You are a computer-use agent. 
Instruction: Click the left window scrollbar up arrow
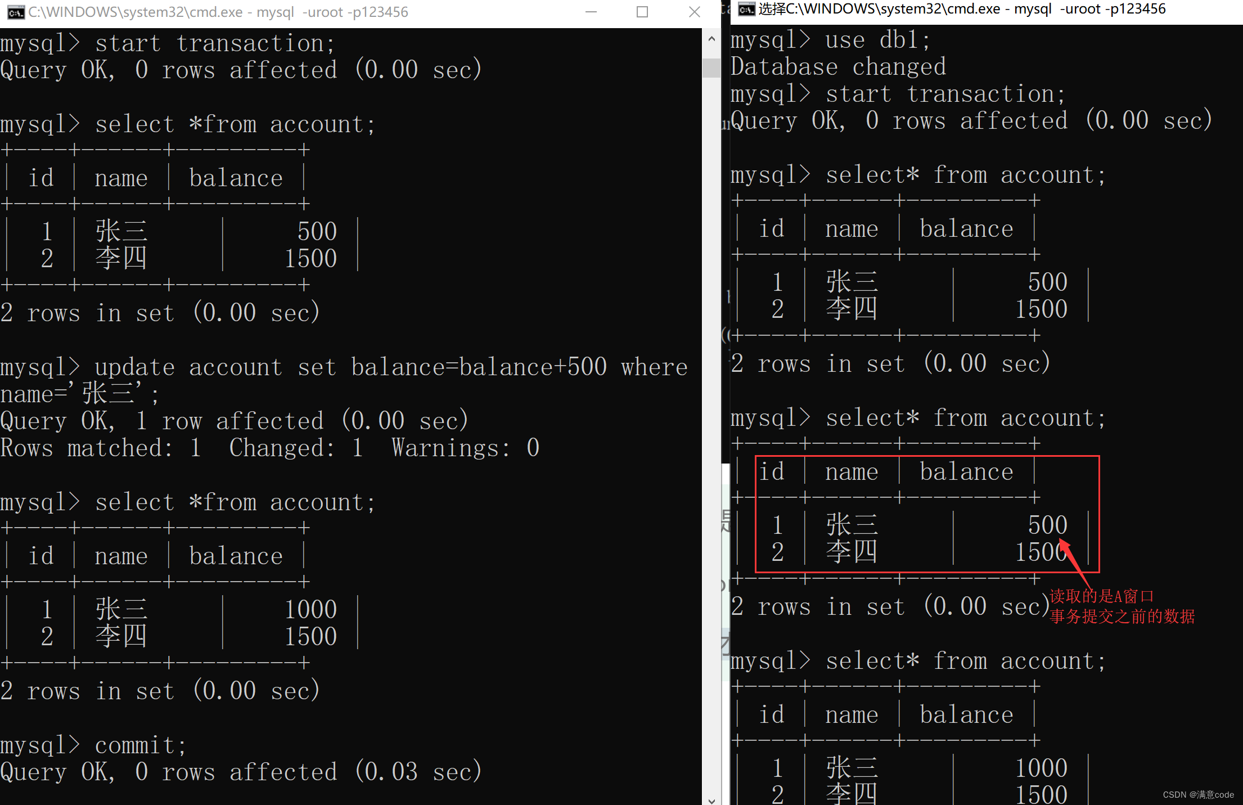tap(711, 39)
